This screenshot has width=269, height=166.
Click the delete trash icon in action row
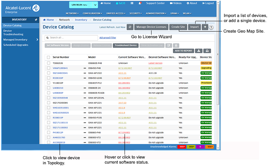176,46
